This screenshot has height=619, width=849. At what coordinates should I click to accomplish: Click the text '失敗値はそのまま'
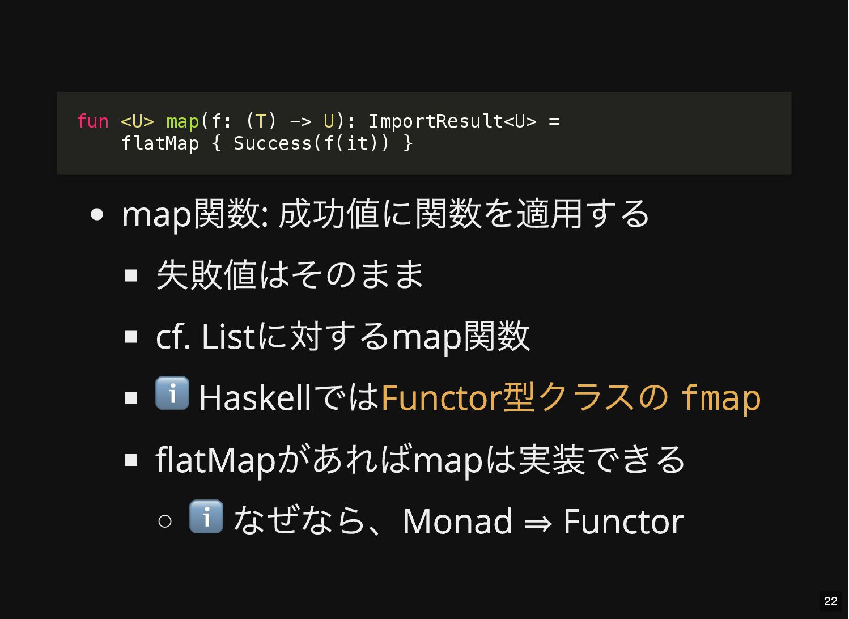290,275
